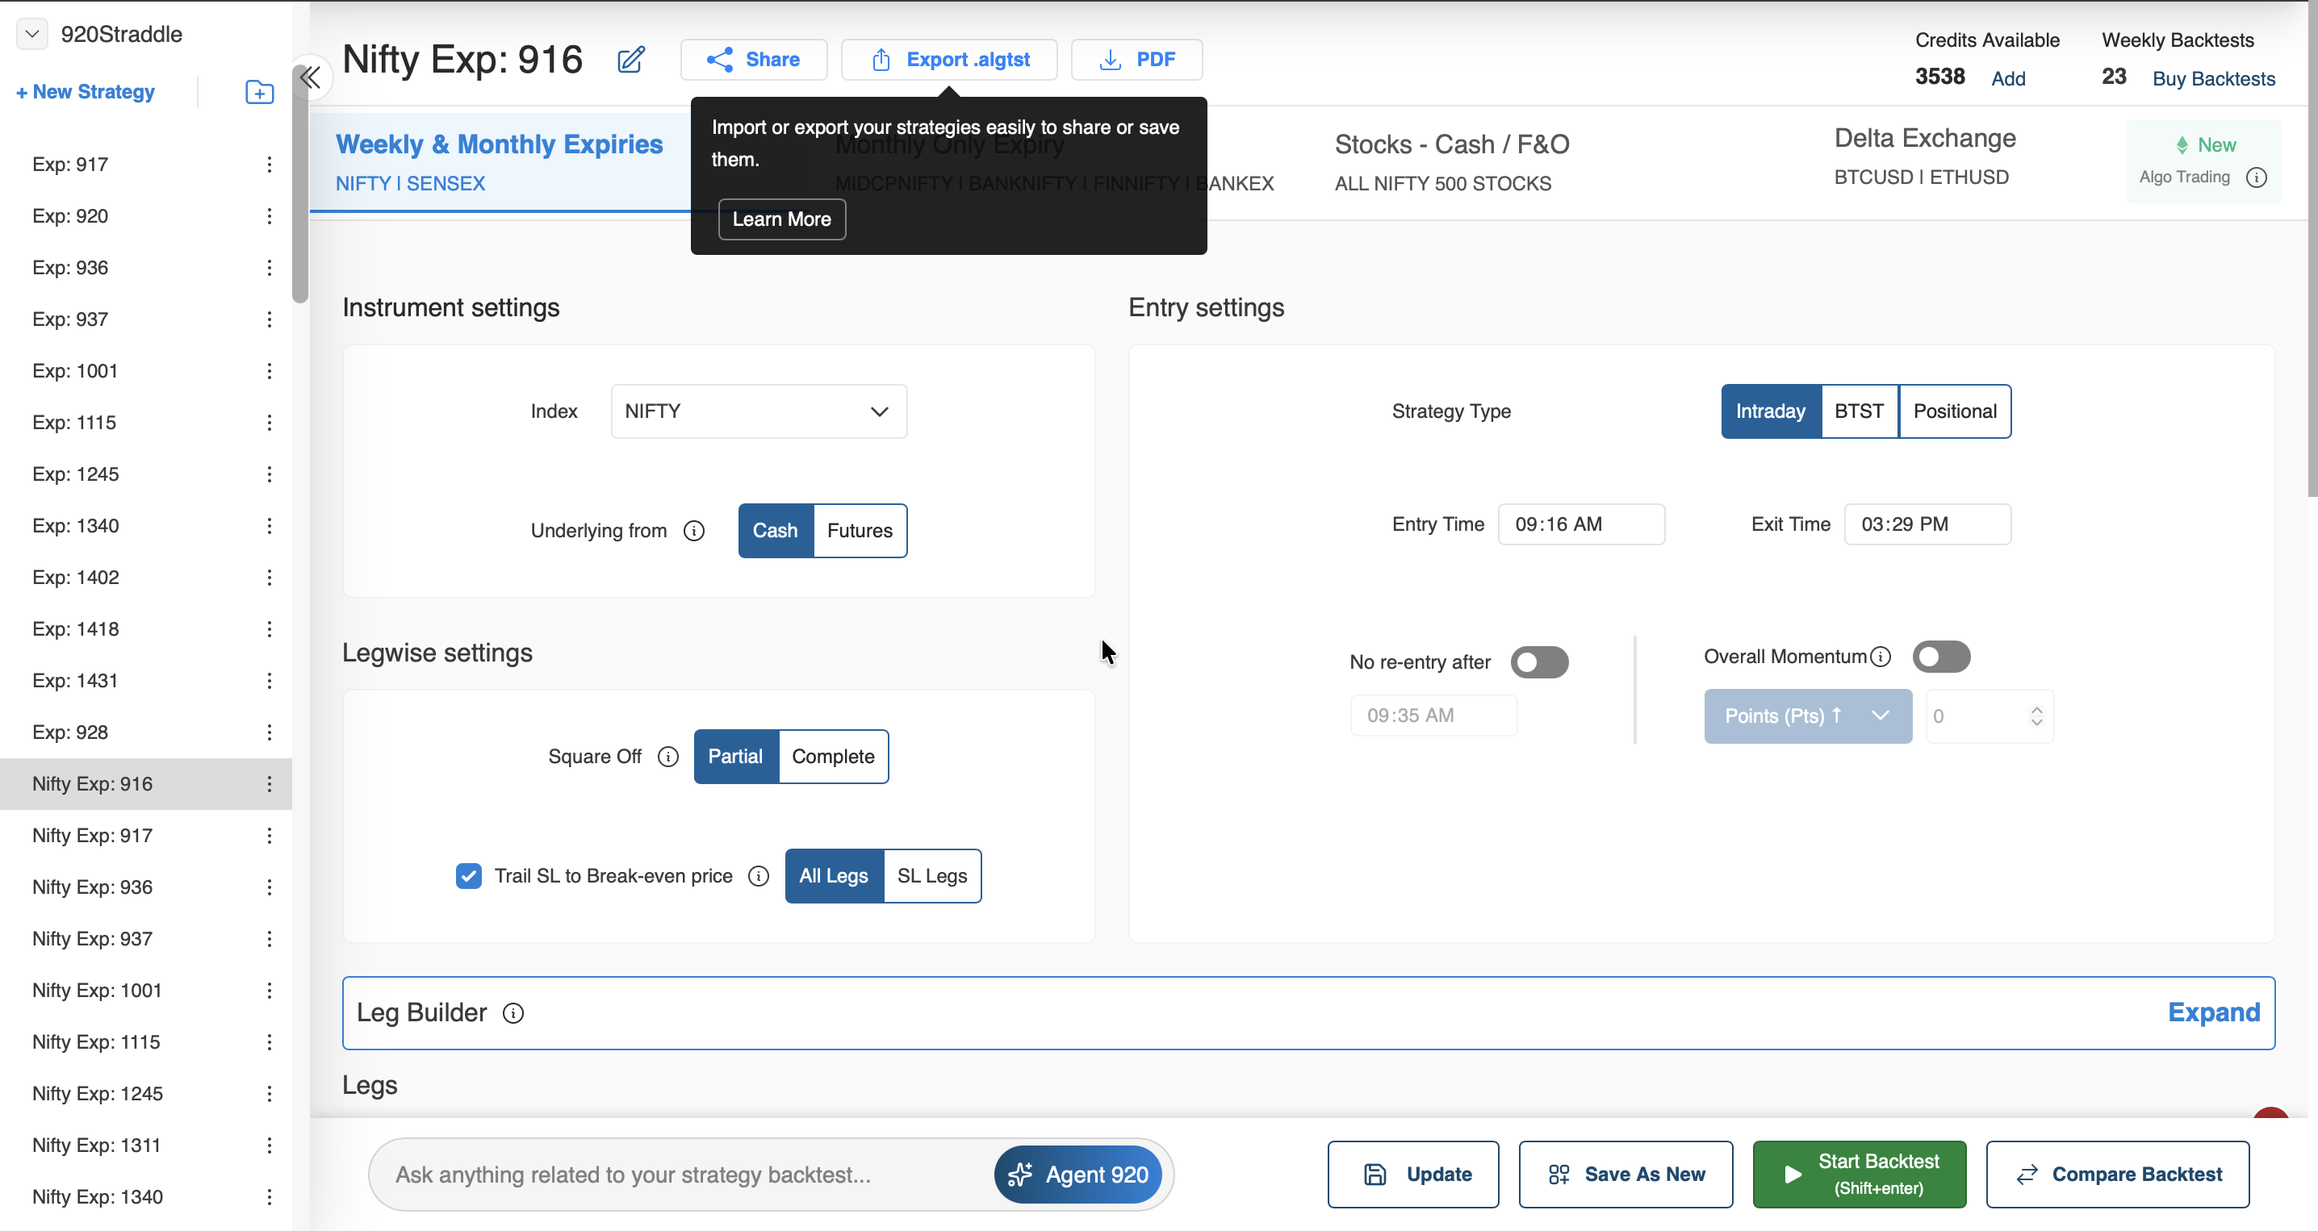Click the Leg Builder info icon

click(x=513, y=1013)
